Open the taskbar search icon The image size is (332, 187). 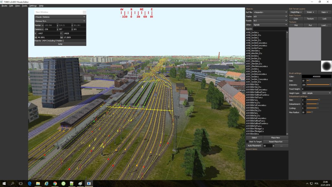pos(13,183)
